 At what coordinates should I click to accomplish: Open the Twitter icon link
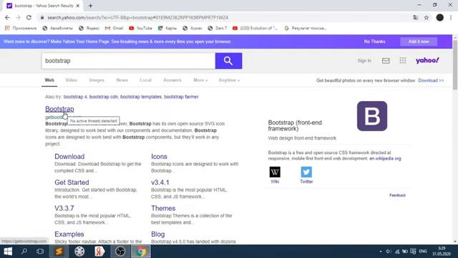(x=306, y=172)
